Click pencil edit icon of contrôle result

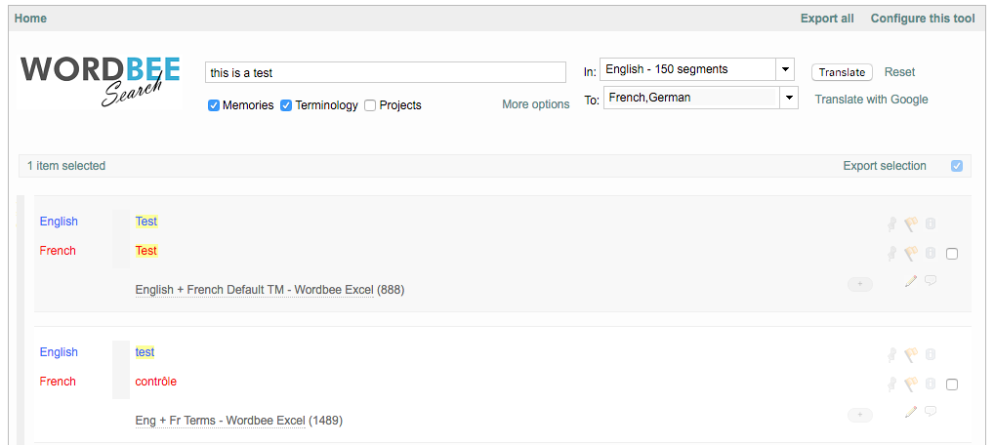click(x=911, y=412)
